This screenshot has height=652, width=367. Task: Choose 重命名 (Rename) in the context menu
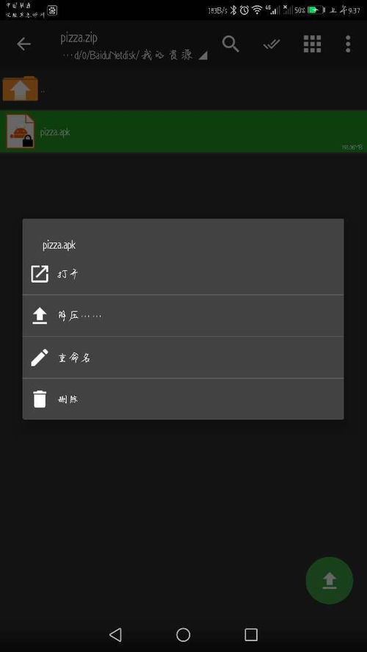tap(183, 357)
